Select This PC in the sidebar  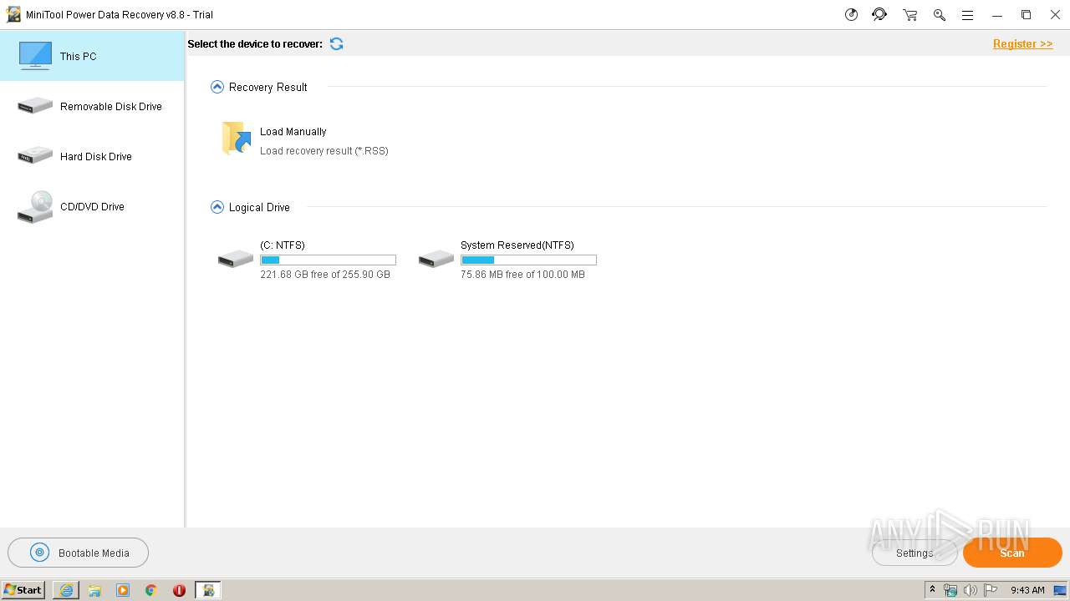click(x=92, y=56)
